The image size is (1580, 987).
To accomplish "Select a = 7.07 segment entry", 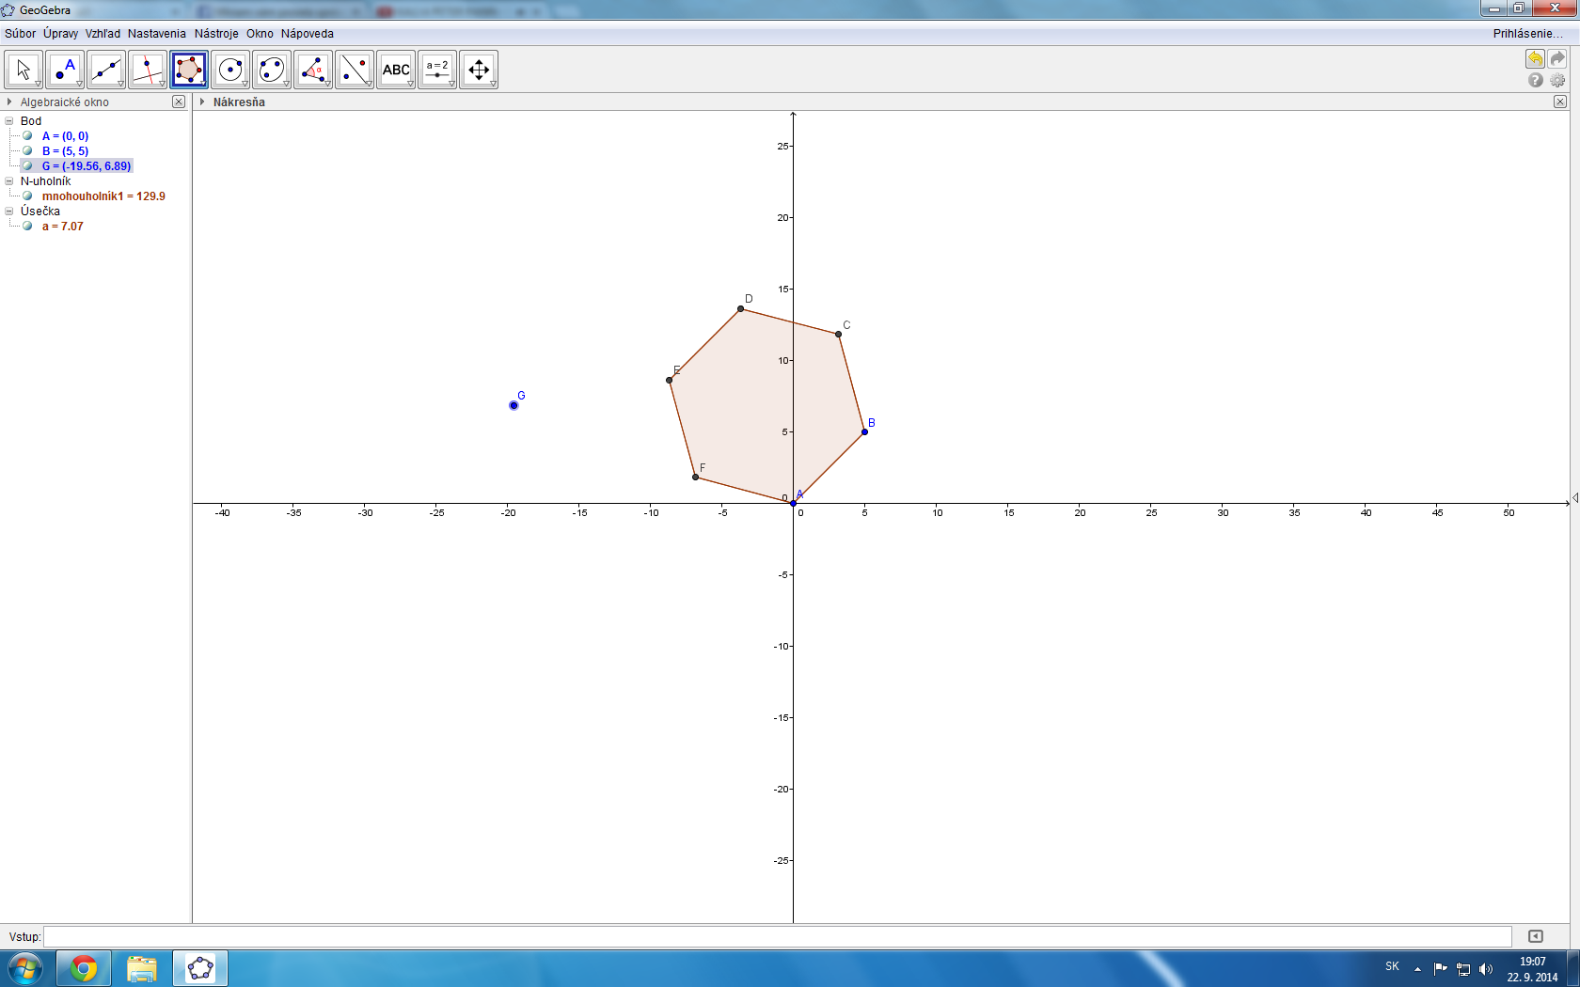I will (62, 226).
